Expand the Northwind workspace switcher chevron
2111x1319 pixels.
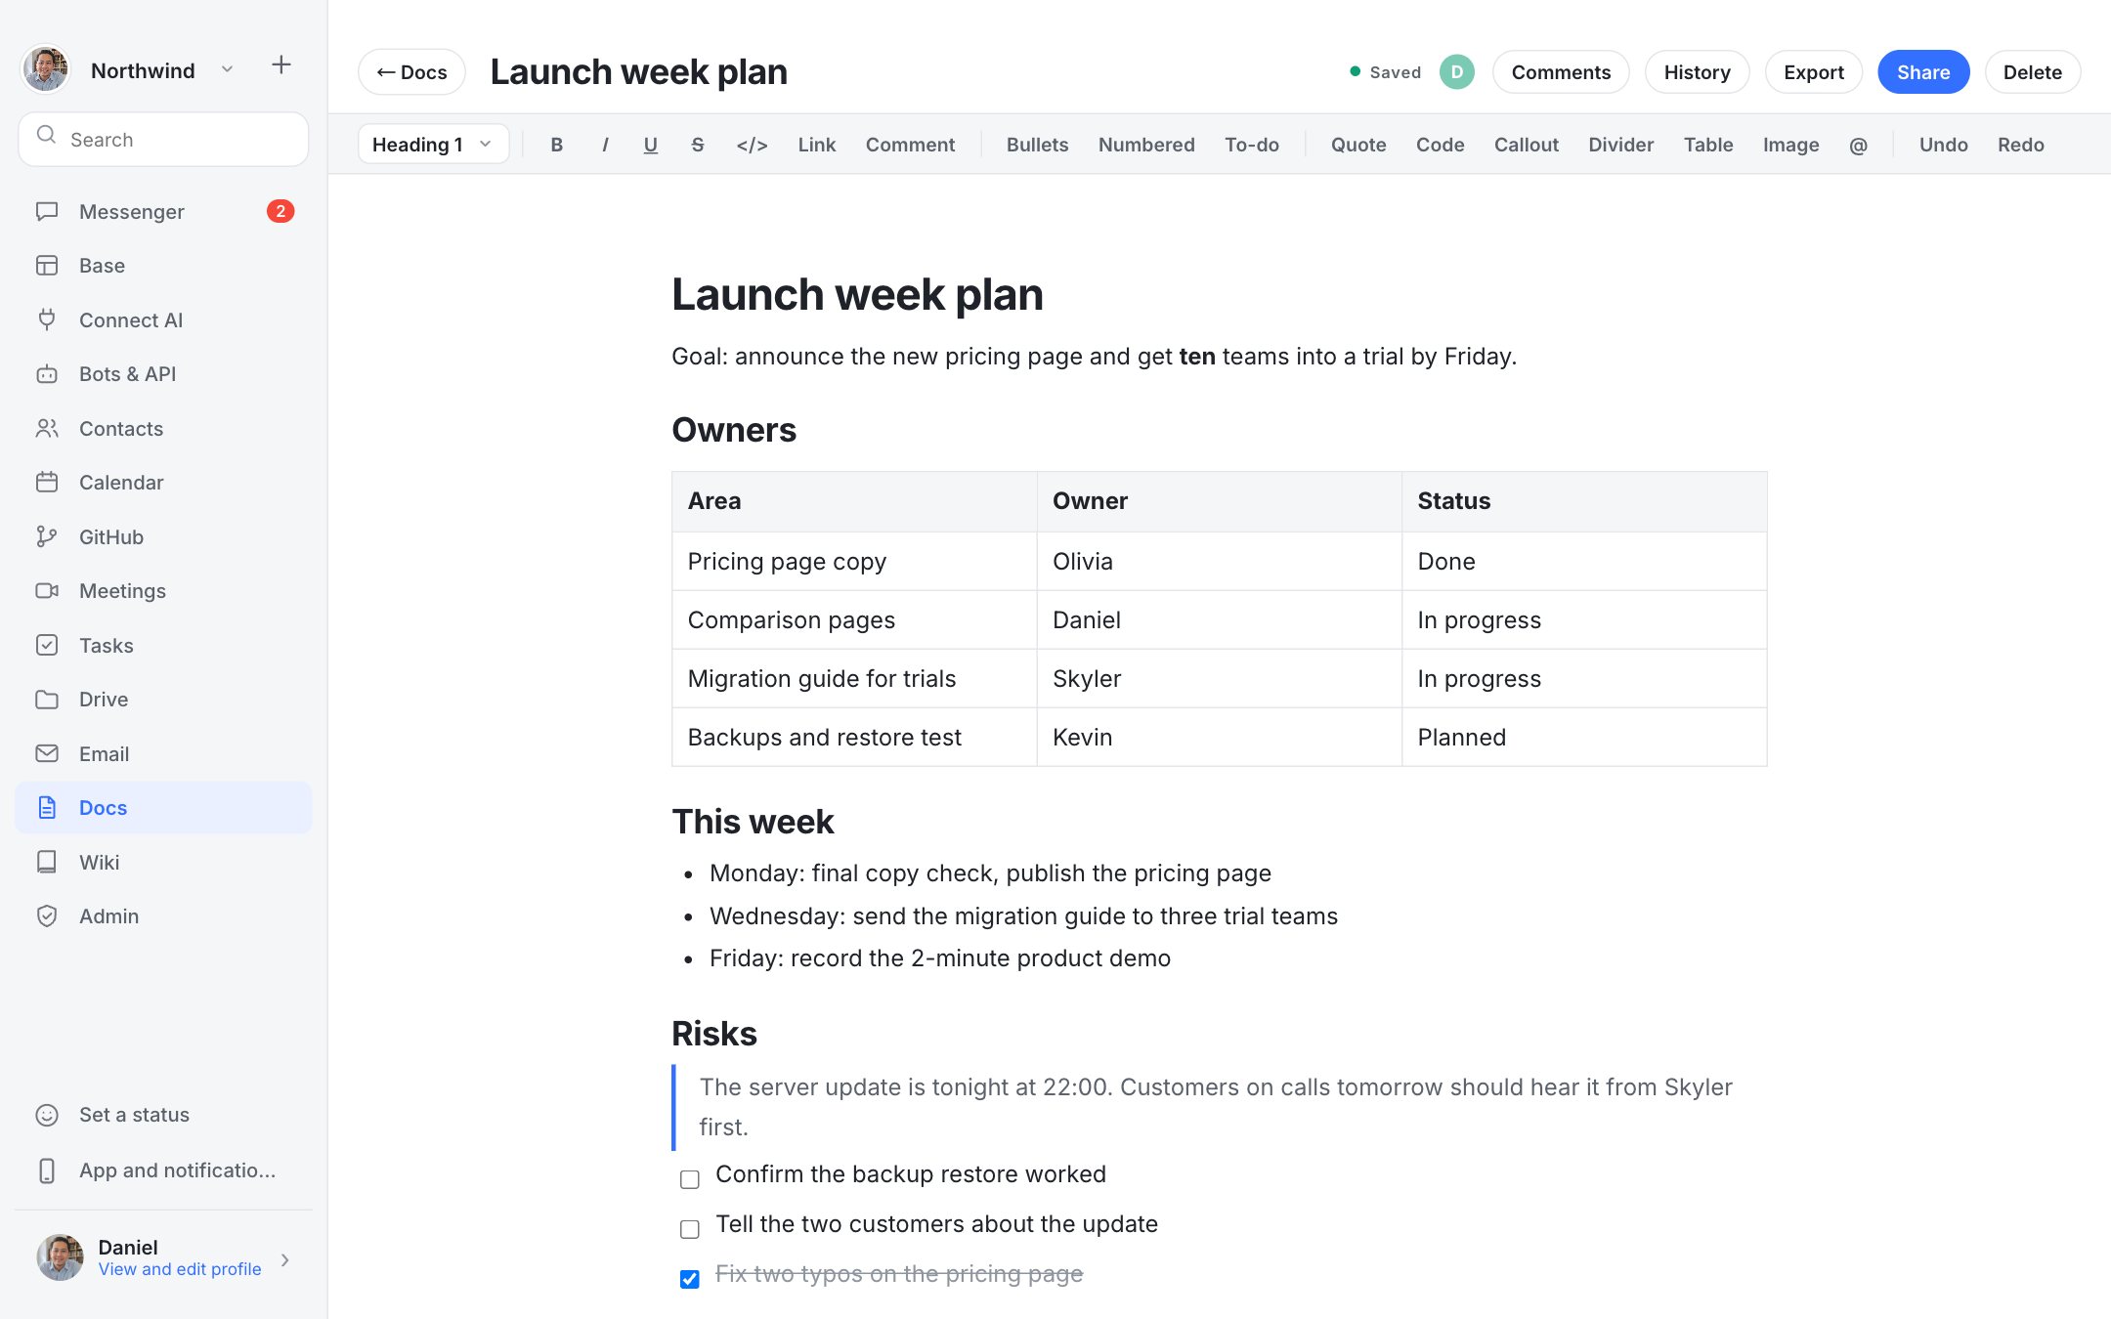[x=227, y=69]
